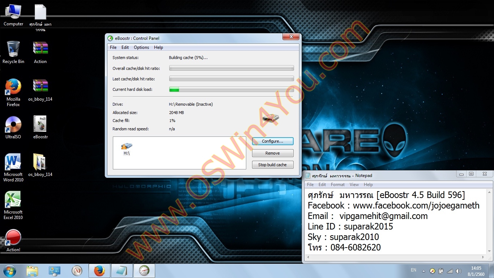Open the eBoostr Edit menu
The width and height of the screenshot is (494, 278).
click(125, 47)
